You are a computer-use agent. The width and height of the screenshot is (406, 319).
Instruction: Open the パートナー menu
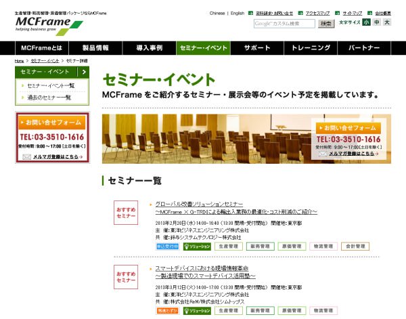point(364,48)
